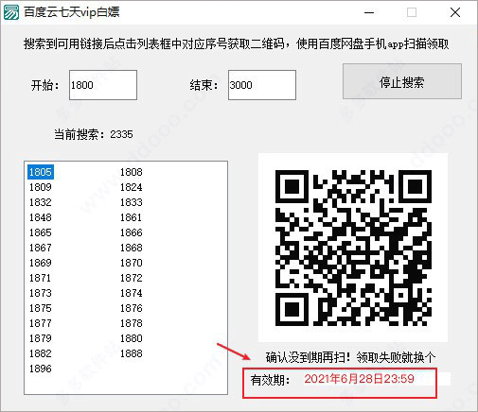The height and width of the screenshot is (412, 478).
Task: Click the instruction text about 百度网盘手机app扫描
Action: [237, 43]
